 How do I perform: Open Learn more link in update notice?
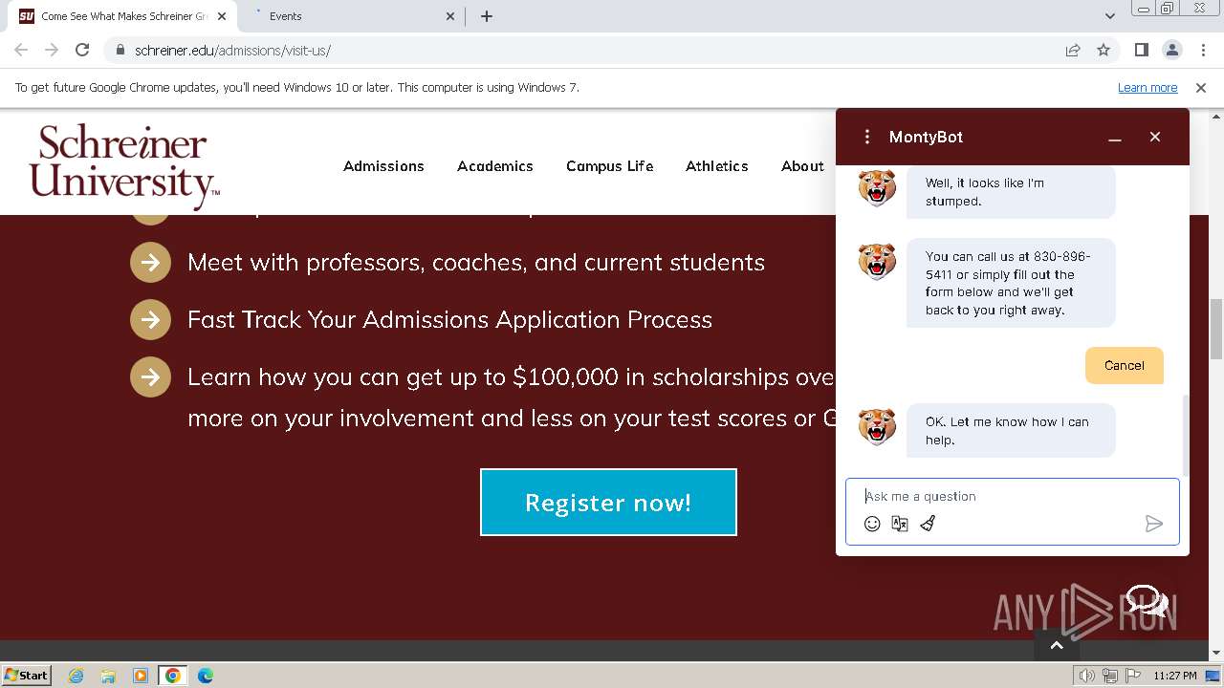[1147, 88]
